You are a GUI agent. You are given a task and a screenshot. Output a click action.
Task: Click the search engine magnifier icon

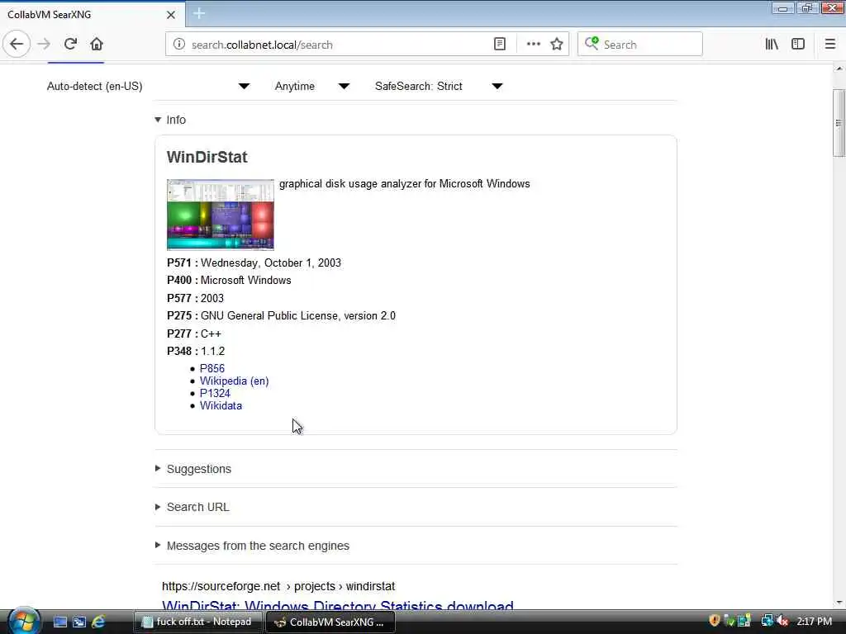[592, 44]
